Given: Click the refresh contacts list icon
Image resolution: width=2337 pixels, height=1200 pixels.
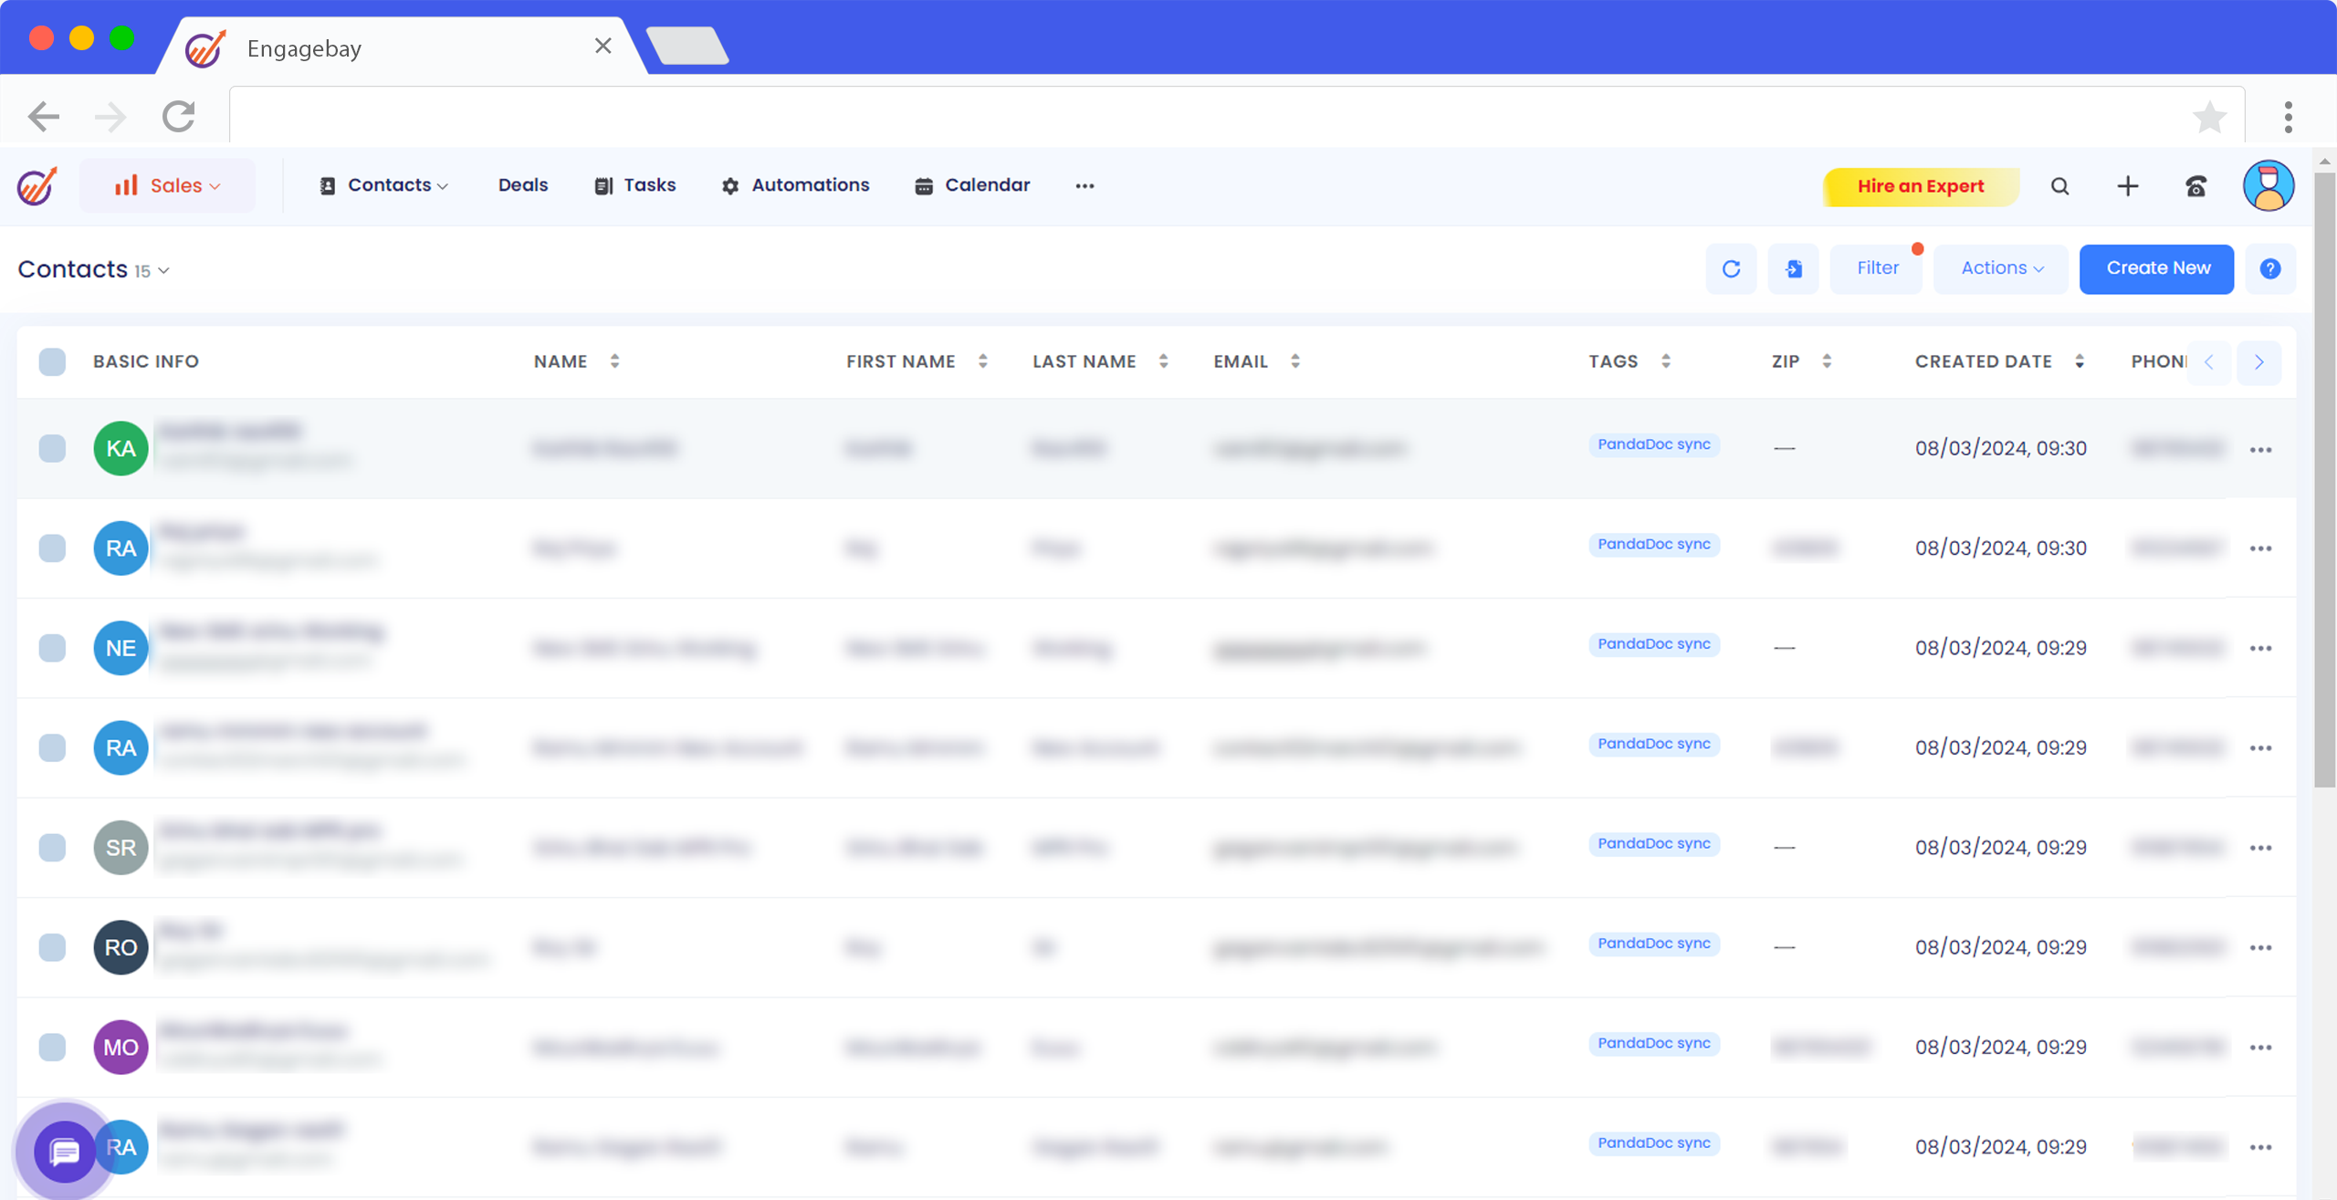Looking at the screenshot, I should pyautogui.click(x=1731, y=268).
